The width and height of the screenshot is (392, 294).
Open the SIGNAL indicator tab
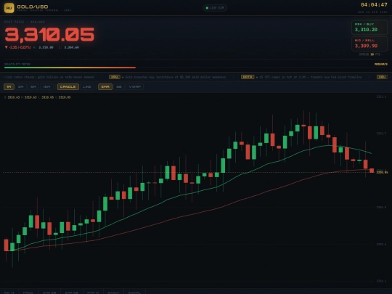tap(134, 293)
